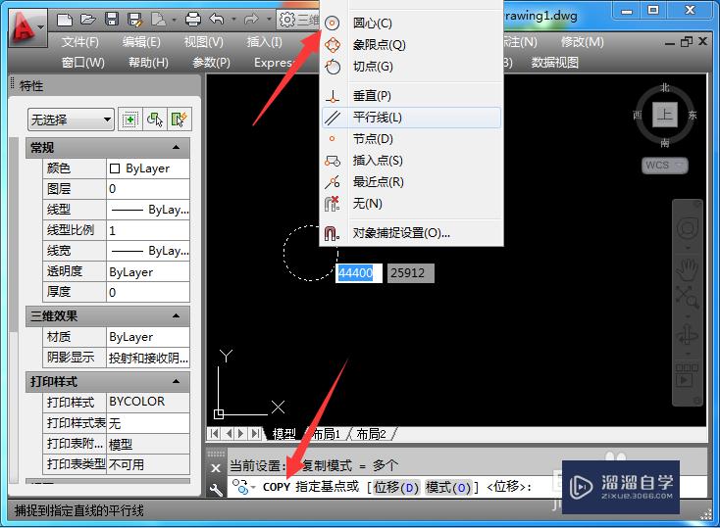Screen dimensions: 720x528
Task: Open the redo history dropdown arrow
Action: coord(269,20)
